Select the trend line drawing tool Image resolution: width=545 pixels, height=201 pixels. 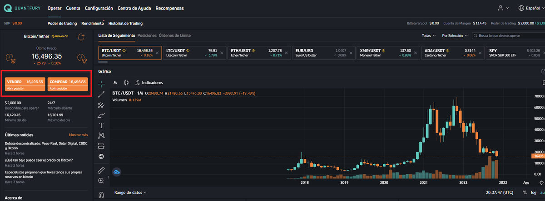point(101,94)
